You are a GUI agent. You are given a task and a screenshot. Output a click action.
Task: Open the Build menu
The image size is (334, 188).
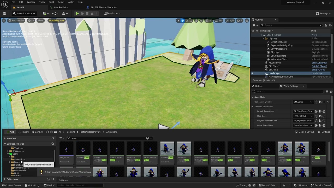51,2
